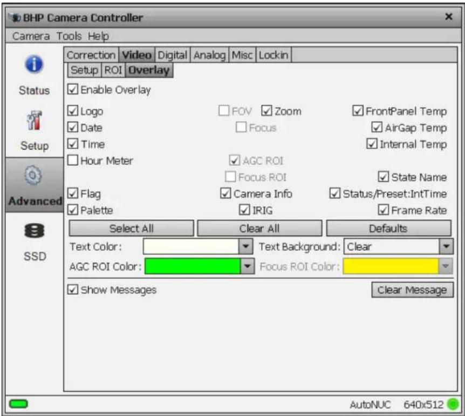Click the SSD label in sidebar
465x416 pixels.
click(35, 256)
